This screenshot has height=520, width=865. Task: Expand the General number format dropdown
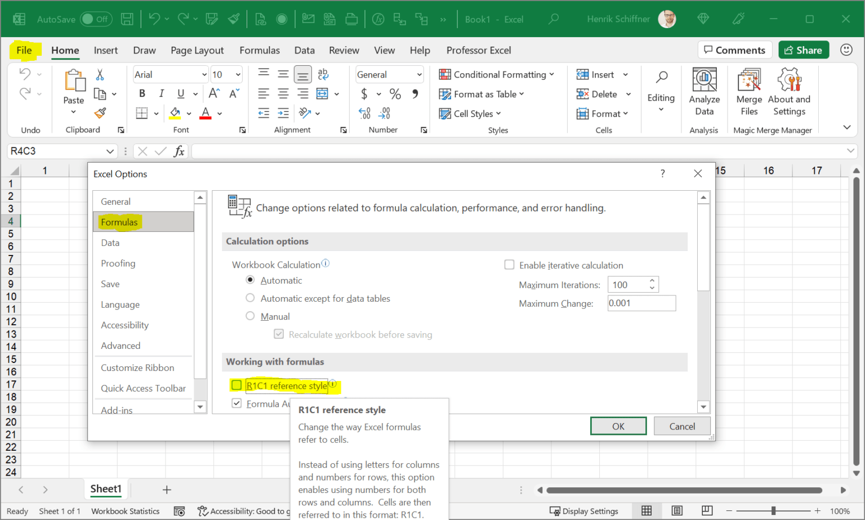[419, 74]
